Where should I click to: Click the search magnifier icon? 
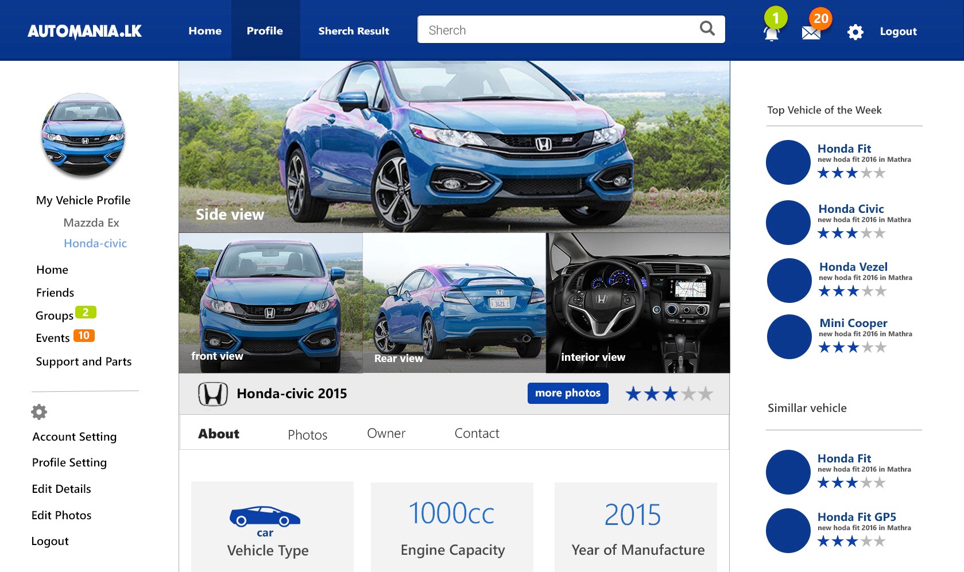tap(707, 28)
